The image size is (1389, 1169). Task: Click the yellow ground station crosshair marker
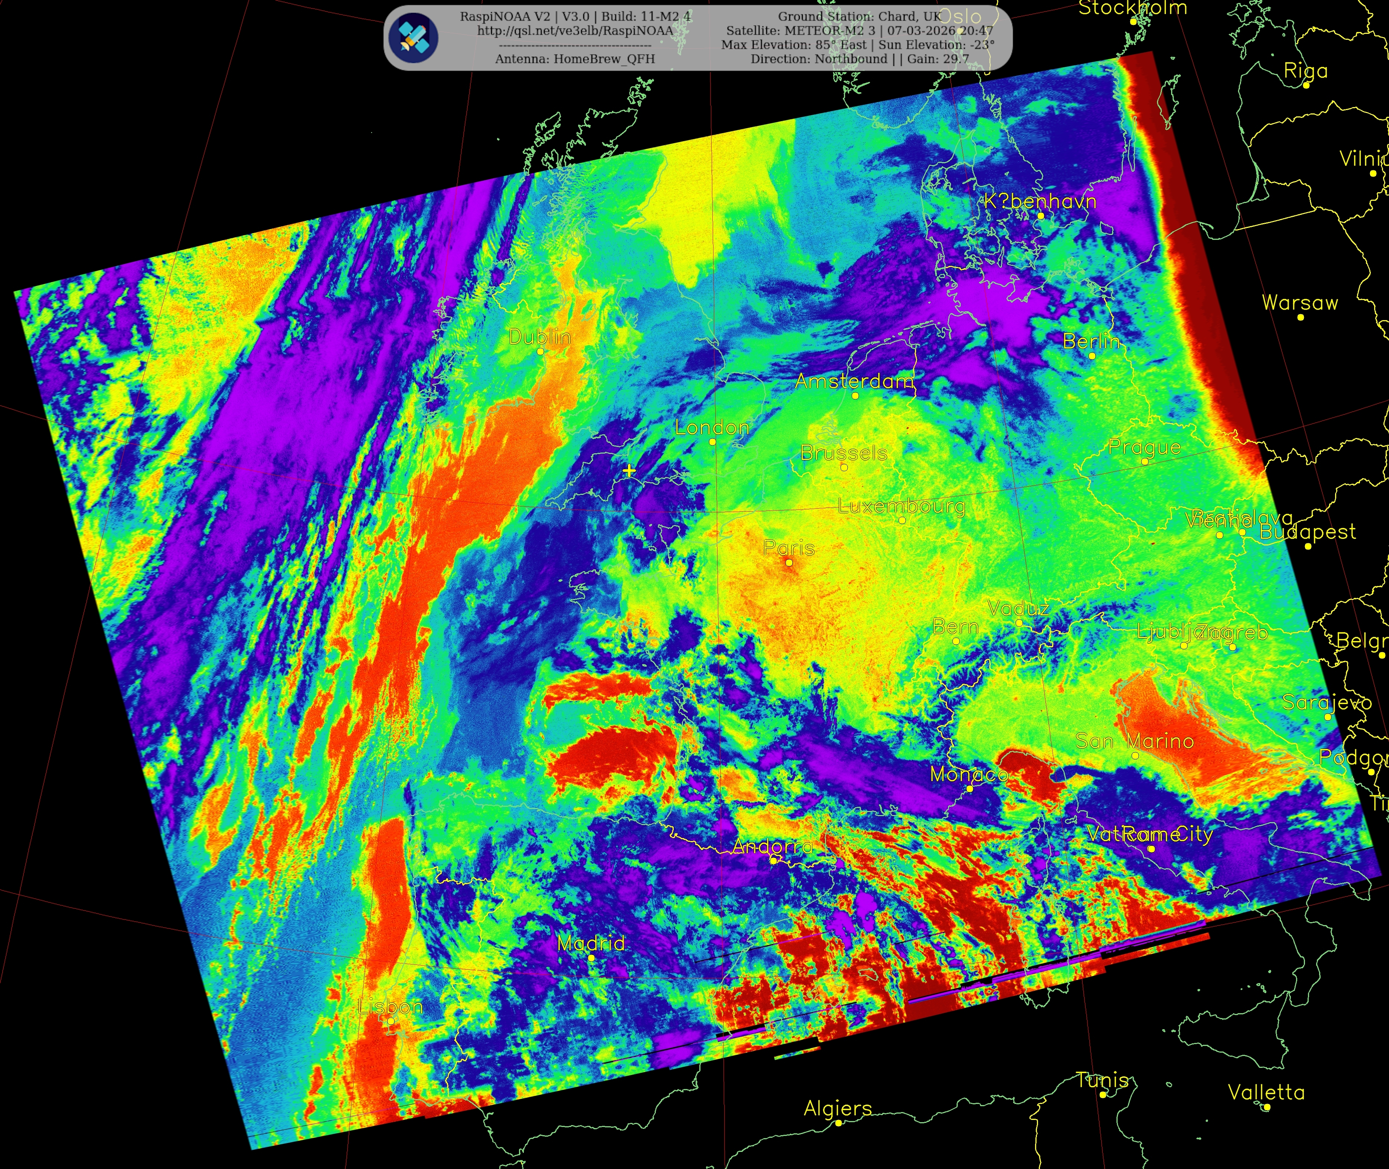tap(629, 470)
